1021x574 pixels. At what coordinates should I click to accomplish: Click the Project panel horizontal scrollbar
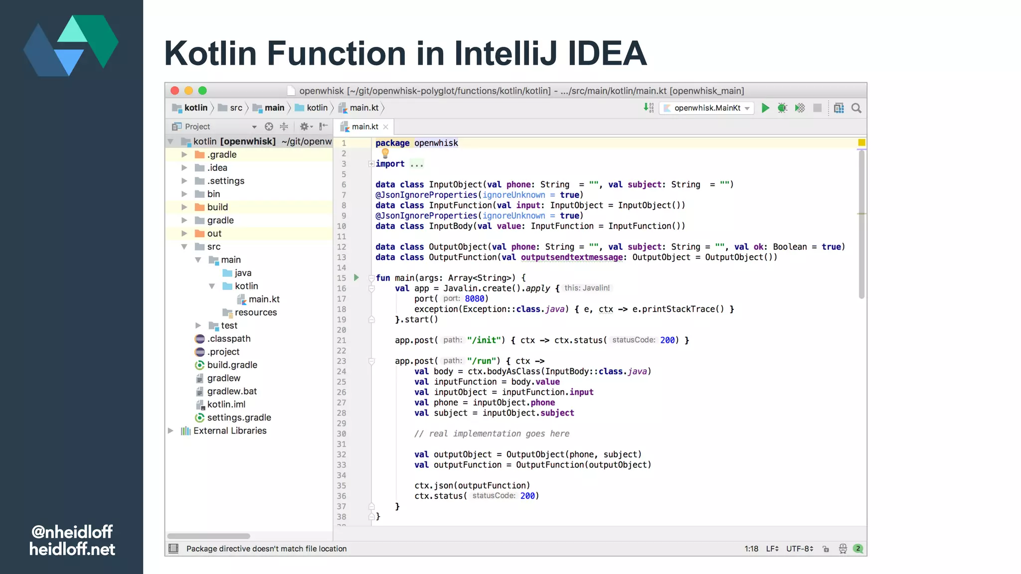pos(208,536)
